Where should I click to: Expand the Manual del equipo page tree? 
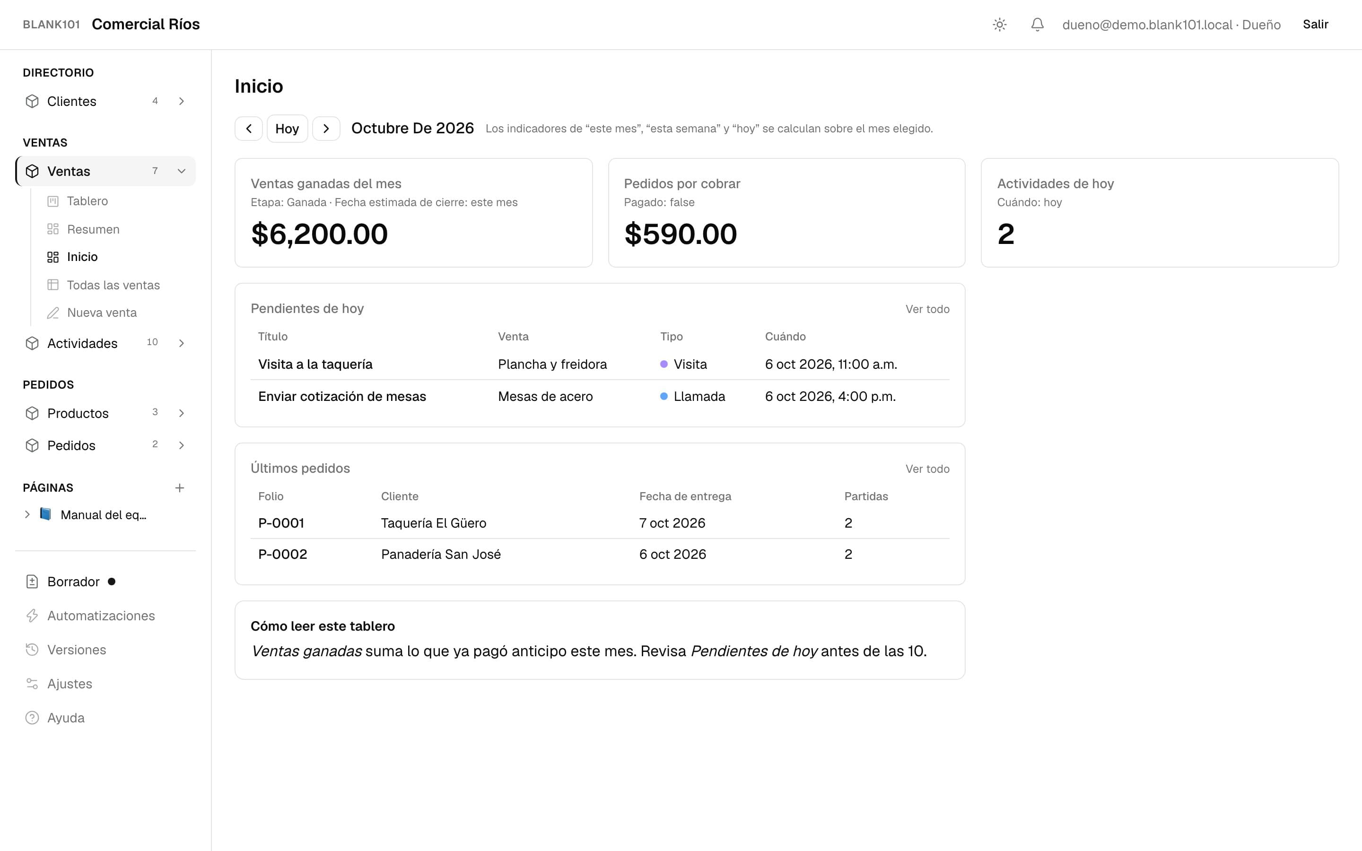27,514
